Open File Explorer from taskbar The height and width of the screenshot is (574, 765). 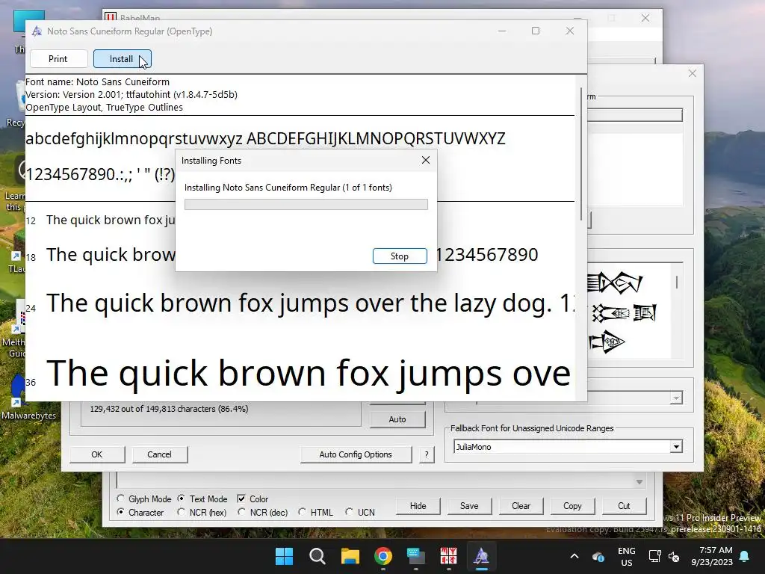pyautogui.click(x=350, y=556)
